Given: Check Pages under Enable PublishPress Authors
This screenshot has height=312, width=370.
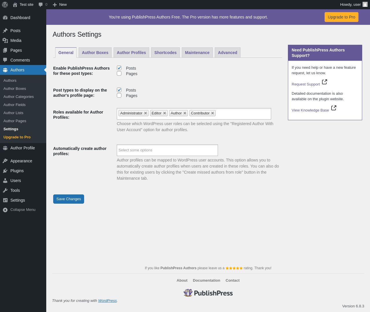Looking at the screenshot, I should 119,73.
